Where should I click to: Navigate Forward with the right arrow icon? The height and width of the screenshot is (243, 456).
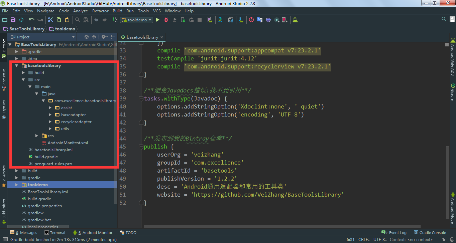coord(105,20)
